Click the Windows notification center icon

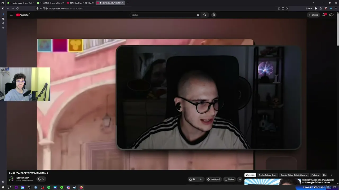(334, 187)
